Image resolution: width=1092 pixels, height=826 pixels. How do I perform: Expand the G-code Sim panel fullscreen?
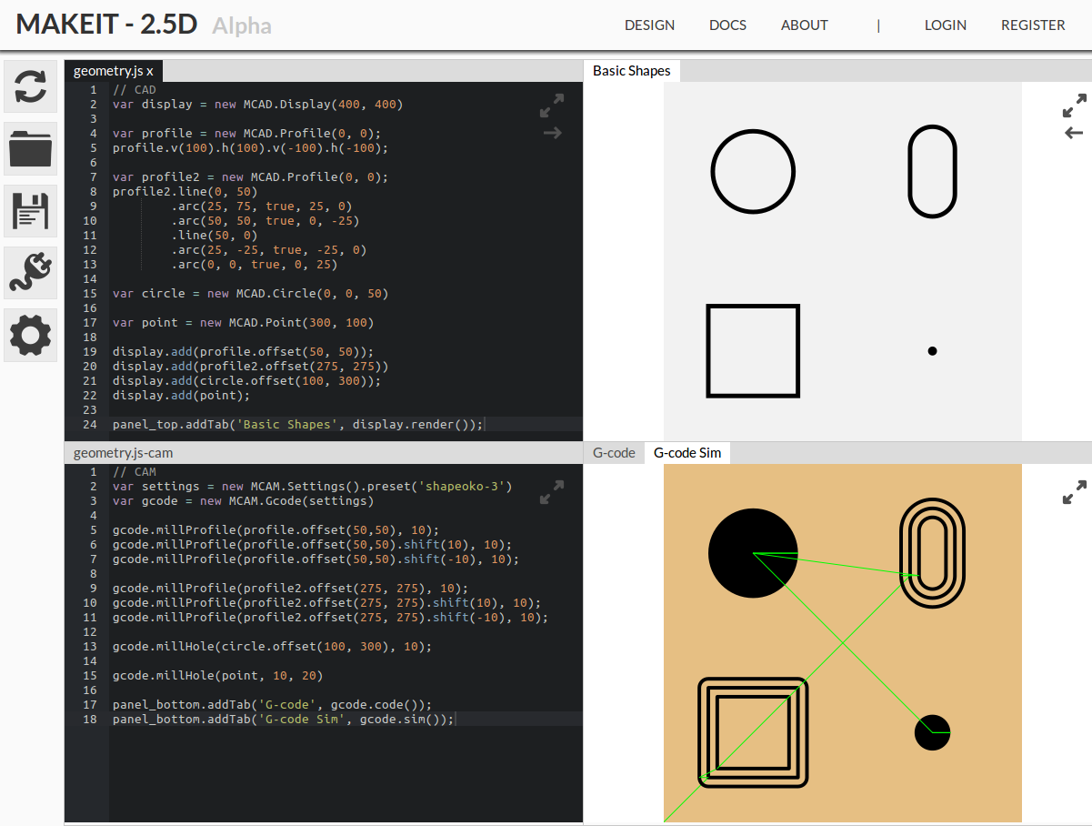[x=1074, y=492]
